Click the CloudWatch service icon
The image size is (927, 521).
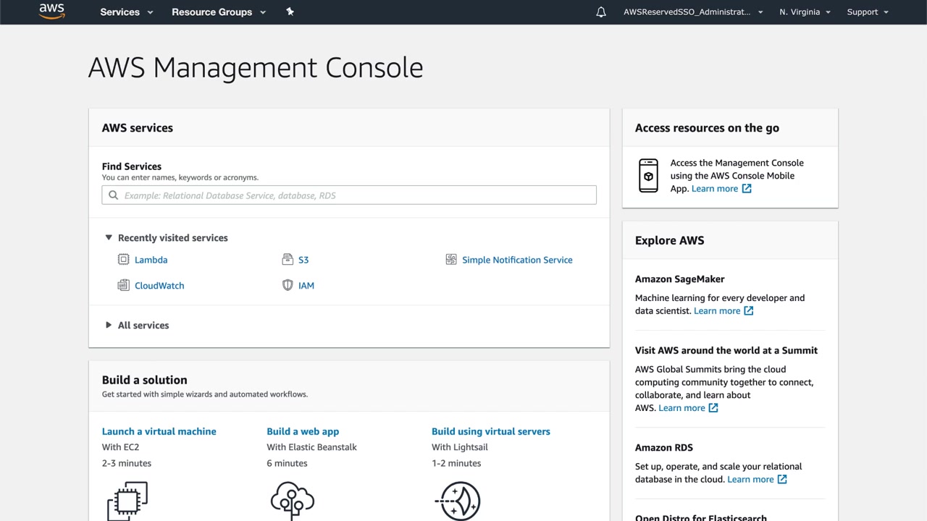pos(123,285)
